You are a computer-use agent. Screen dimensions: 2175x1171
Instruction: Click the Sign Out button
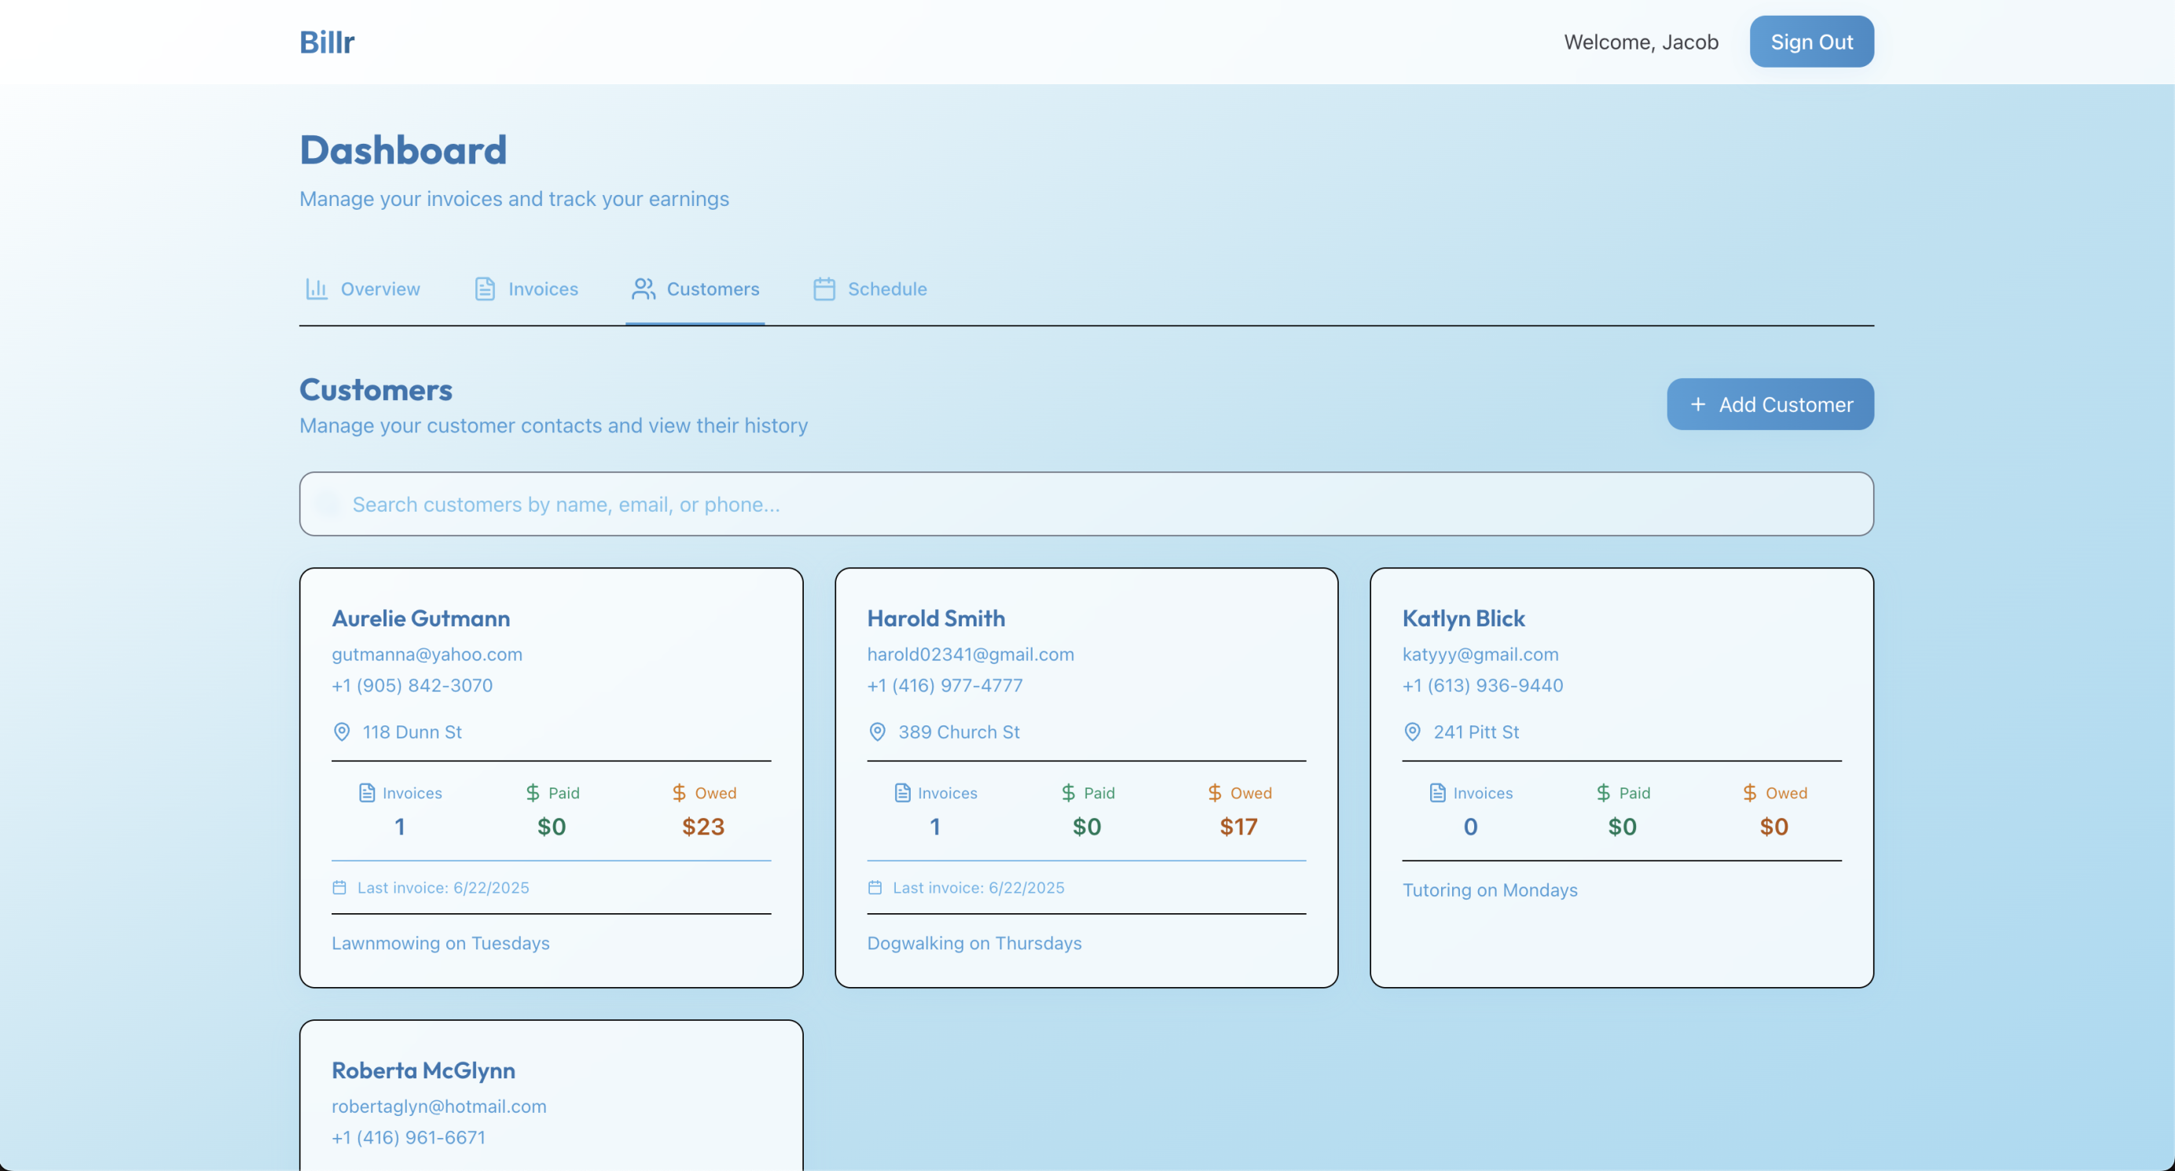coord(1811,42)
